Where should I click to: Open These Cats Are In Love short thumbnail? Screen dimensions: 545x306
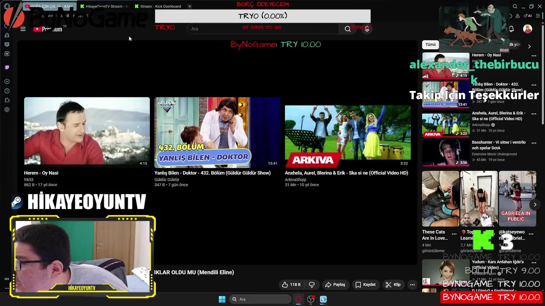pos(441,199)
